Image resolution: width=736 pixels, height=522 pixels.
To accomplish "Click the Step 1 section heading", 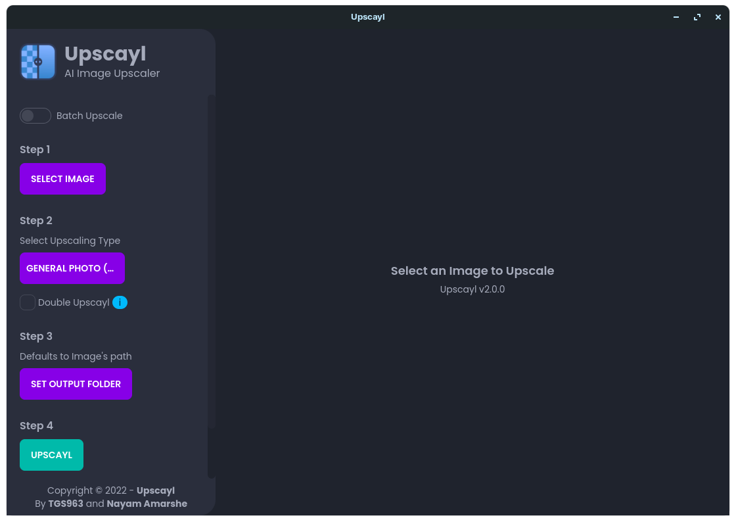I will [x=35, y=149].
